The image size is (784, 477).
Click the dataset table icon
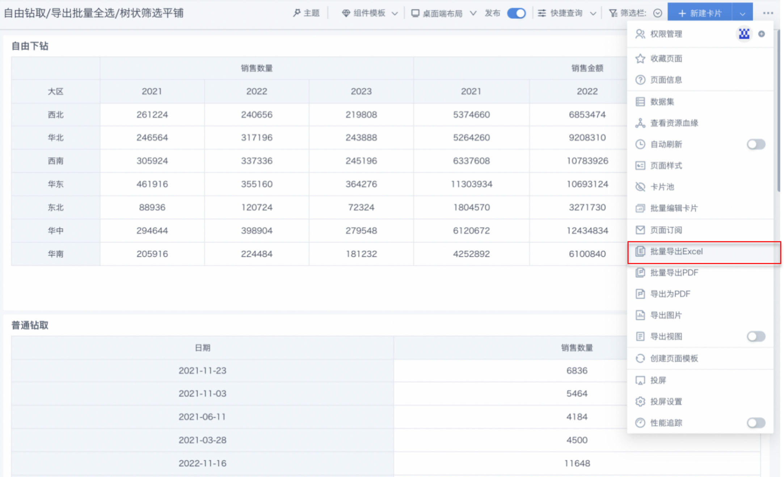point(640,102)
